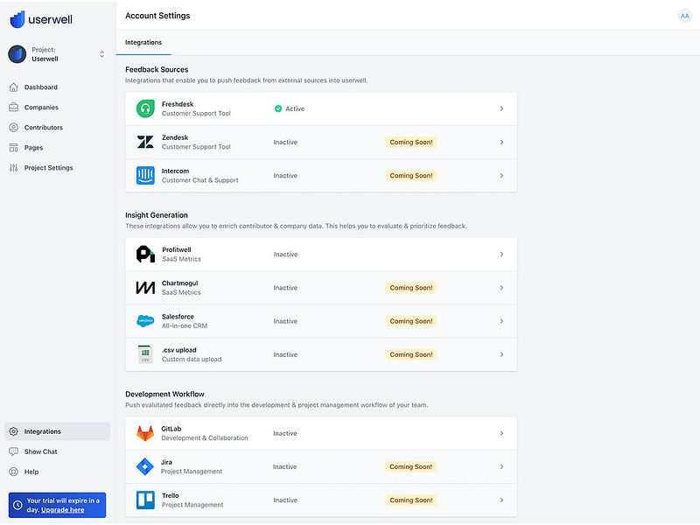Click the AA avatar in the top right
Image resolution: width=700 pixels, height=525 pixels.
685,15
